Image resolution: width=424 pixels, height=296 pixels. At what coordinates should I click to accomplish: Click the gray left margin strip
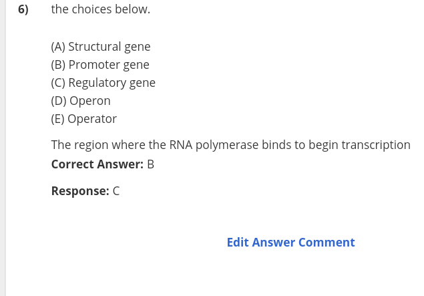[3, 148]
